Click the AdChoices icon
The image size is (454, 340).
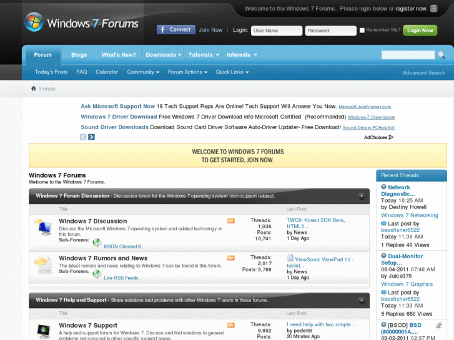pyautogui.click(x=391, y=137)
